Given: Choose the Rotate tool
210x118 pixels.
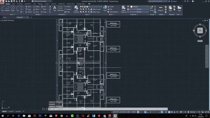Looking at the screenshot, I should 36,7.
